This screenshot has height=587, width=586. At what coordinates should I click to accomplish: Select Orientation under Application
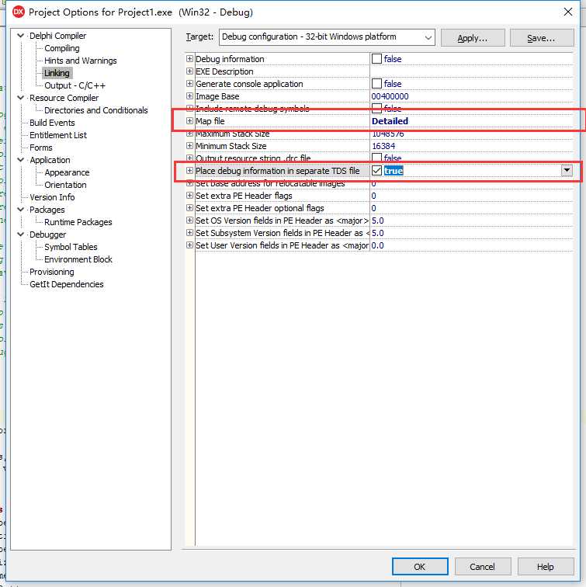(65, 185)
